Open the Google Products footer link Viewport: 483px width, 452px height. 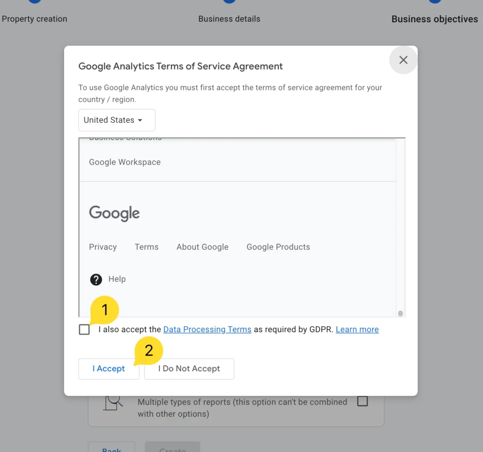click(278, 247)
